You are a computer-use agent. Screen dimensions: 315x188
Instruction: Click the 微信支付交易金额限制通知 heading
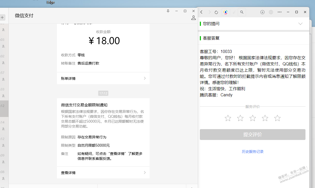(84, 105)
